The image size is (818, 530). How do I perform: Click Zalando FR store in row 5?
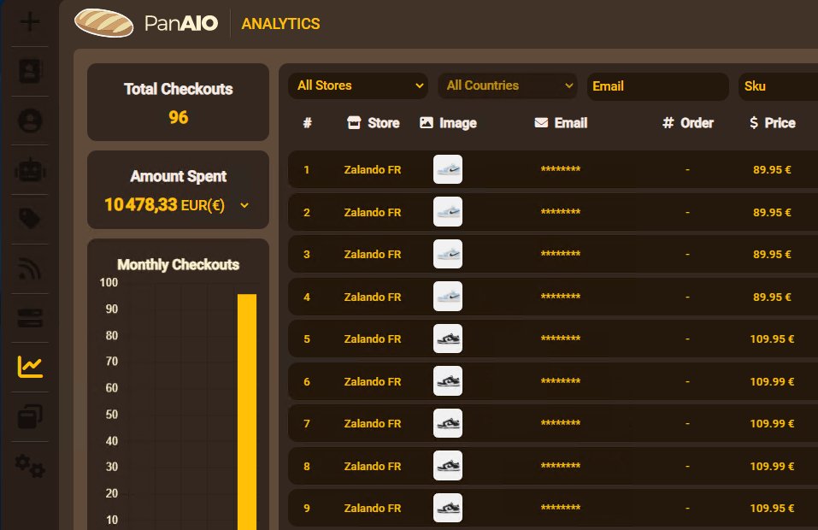(373, 339)
